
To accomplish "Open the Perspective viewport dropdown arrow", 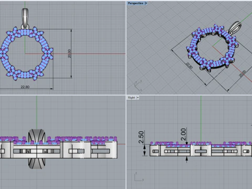I will click(x=146, y=3).
